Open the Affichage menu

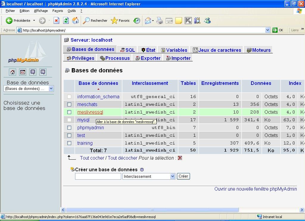click(x=41, y=11)
